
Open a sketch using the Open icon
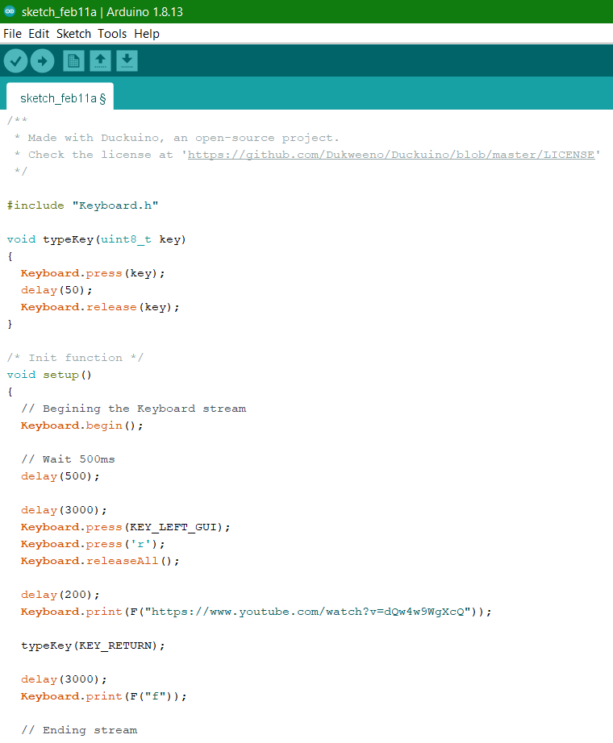coord(100,60)
